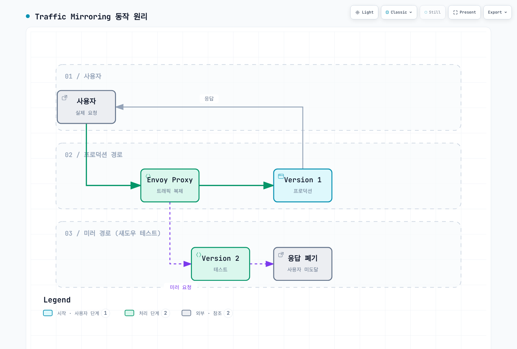Toggle the Still animation switch

[433, 12]
